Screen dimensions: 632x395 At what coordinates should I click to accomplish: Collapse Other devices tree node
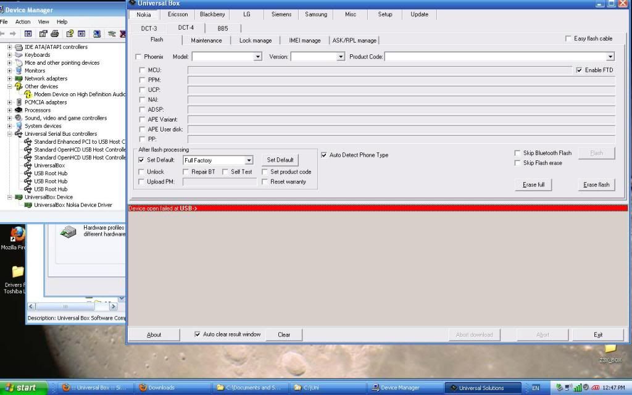pyautogui.click(x=9, y=86)
